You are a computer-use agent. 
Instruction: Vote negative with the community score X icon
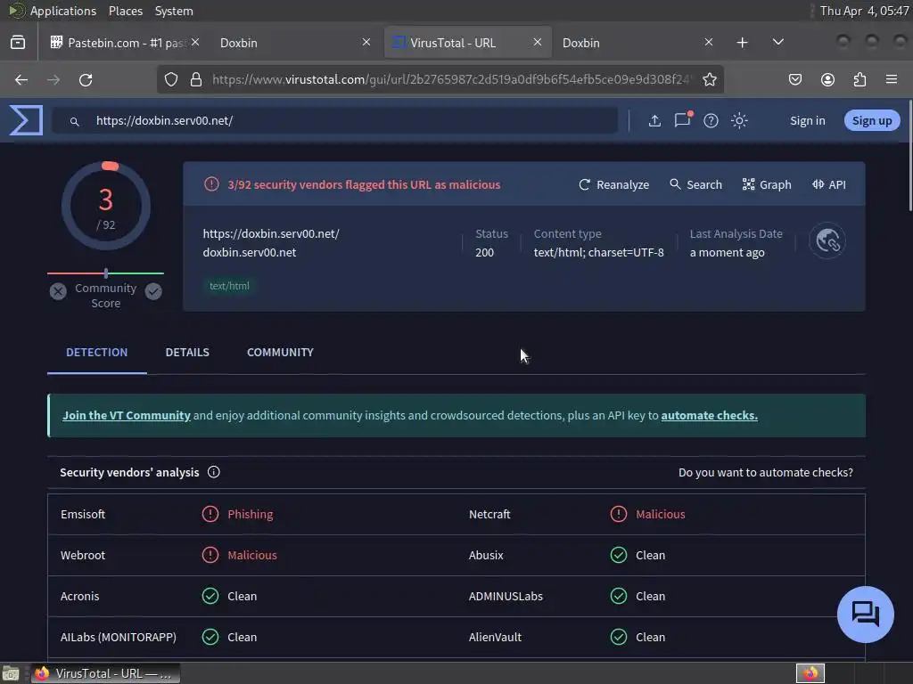pos(58,291)
